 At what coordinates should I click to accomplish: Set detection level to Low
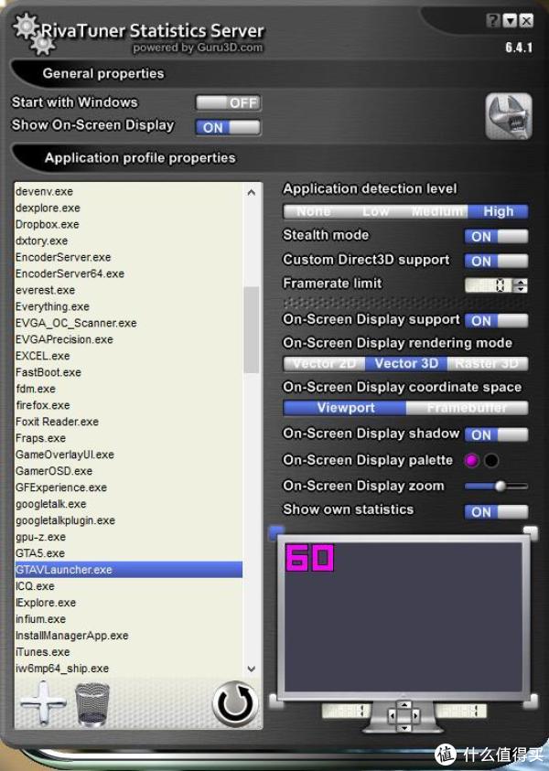(376, 211)
